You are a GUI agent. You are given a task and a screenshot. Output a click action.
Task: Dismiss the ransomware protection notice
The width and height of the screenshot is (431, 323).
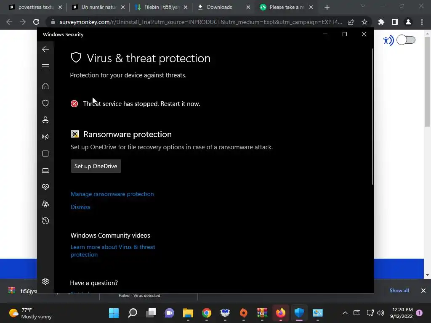click(80, 207)
